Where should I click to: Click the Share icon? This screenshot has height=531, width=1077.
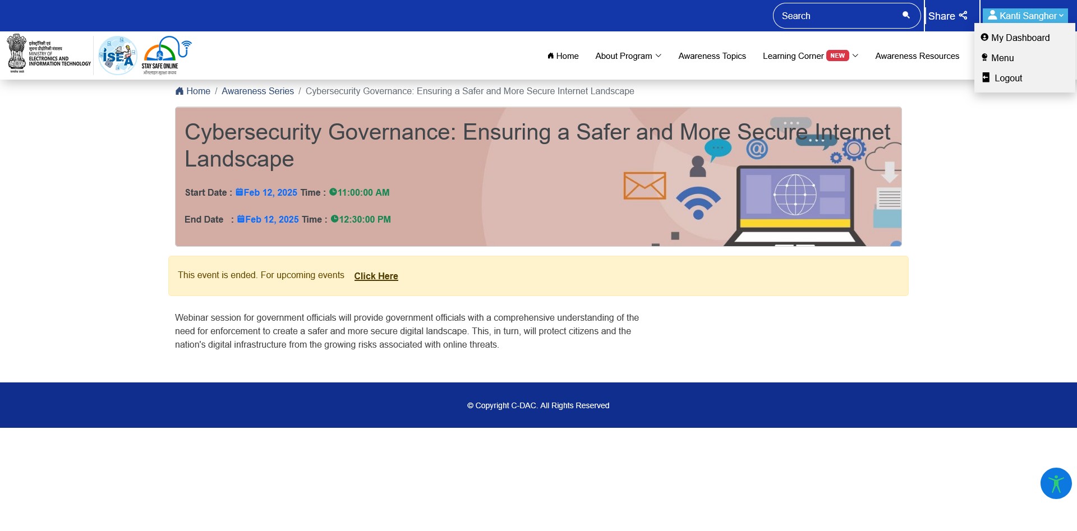[963, 16]
